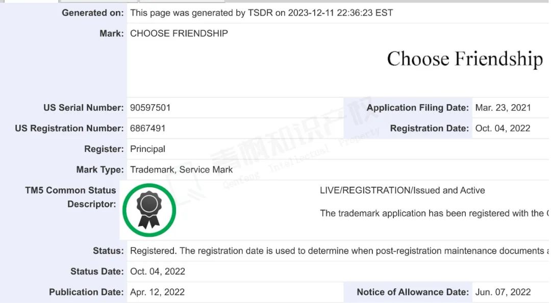Click the TSDR generated timestamp text

click(x=261, y=13)
